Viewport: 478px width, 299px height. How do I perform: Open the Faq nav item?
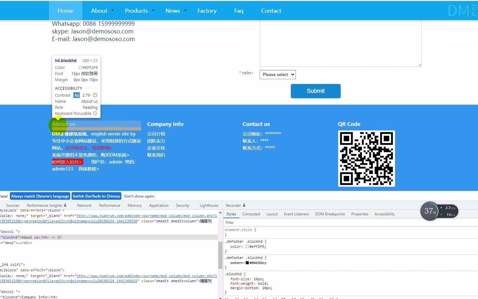point(239,10)
